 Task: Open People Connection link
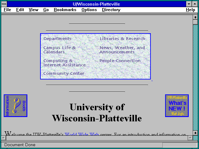[120, 61]
